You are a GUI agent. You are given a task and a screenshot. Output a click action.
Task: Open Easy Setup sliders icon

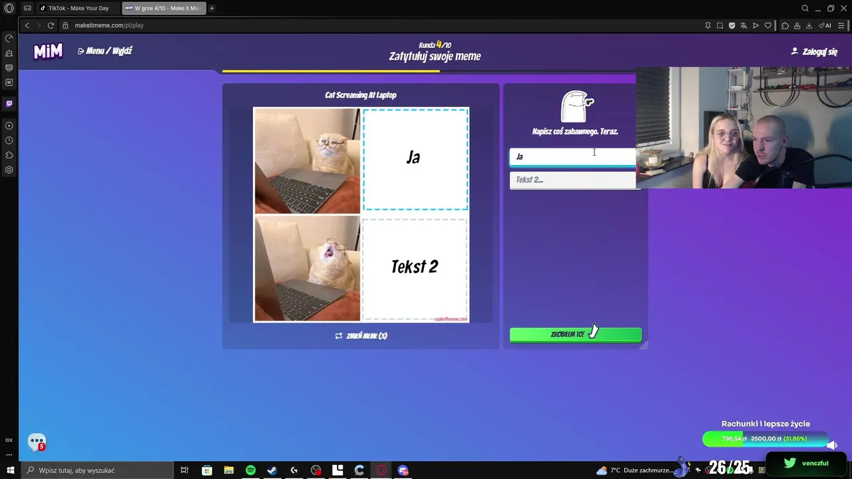click(x=841, y=25)
